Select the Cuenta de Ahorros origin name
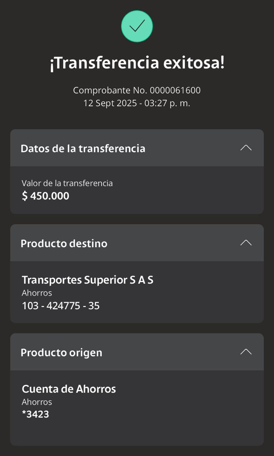The image size is (274, 456). pyautogui.click(x=69, y=389)
